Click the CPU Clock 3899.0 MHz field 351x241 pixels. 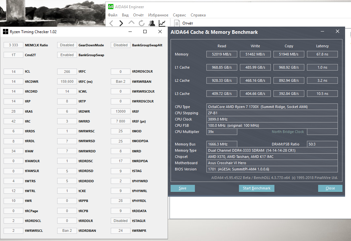[x=272, y=119]
